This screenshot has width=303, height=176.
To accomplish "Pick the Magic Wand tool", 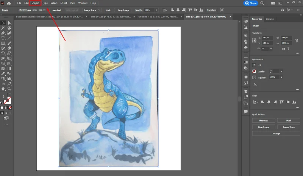I will [3, 28].
